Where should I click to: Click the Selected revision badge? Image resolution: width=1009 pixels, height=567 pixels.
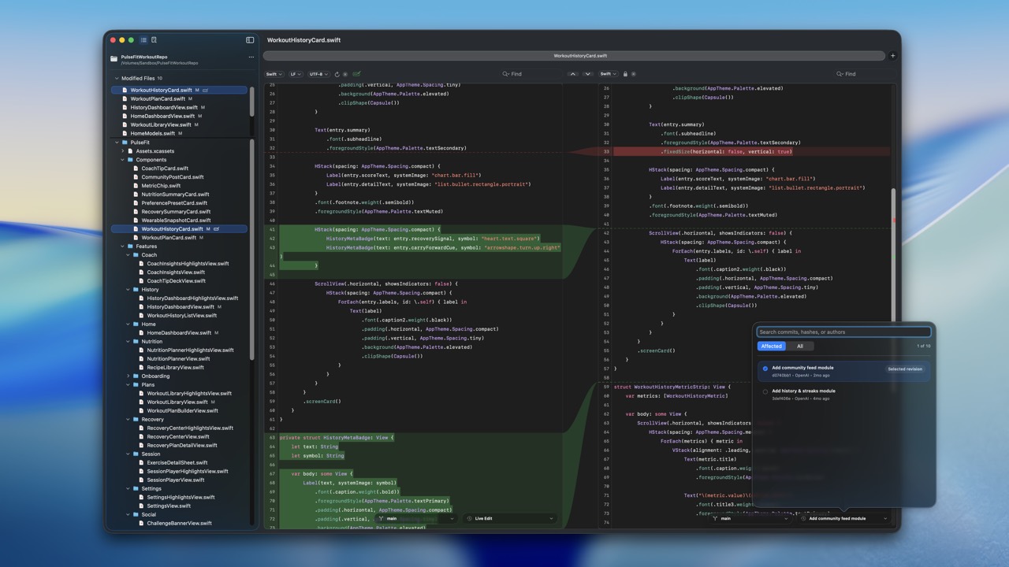905,369
